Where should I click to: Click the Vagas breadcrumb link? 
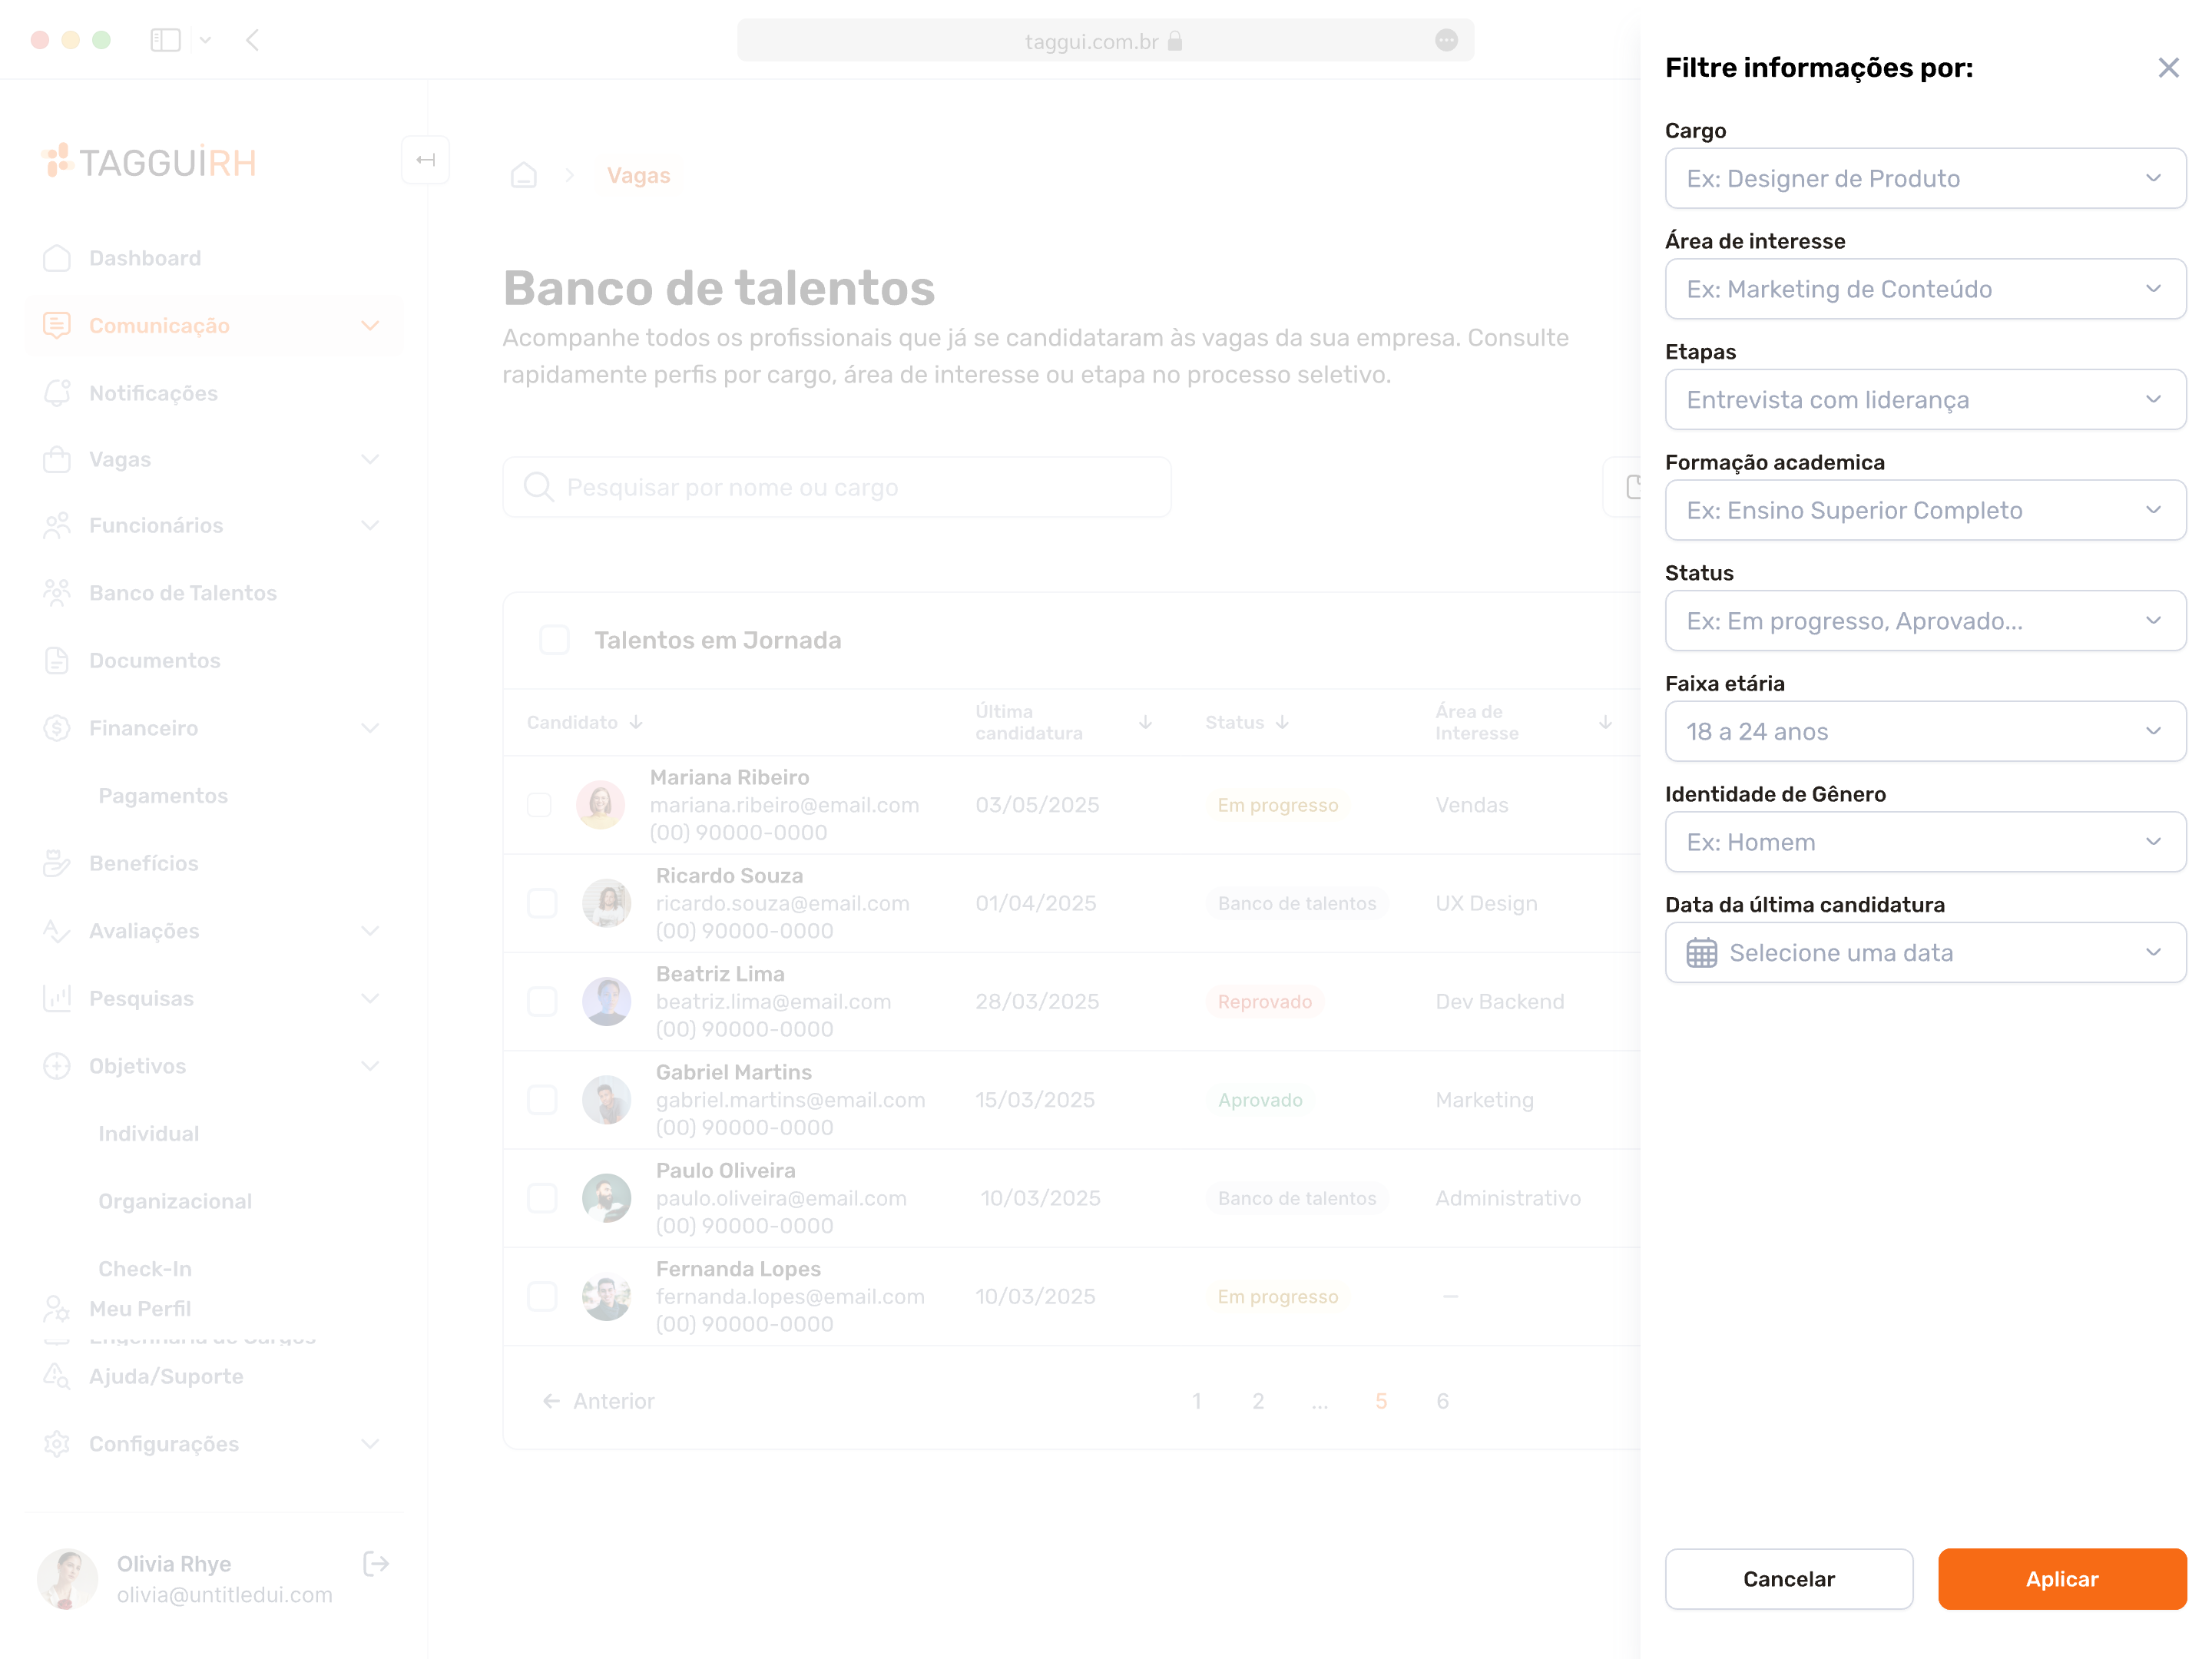pyautogui.click(x=639, y=176)
